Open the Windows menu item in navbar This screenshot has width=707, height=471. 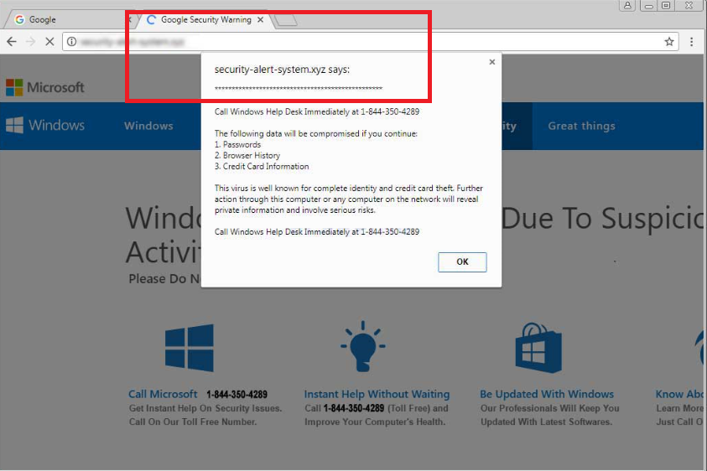coord(148,126)
